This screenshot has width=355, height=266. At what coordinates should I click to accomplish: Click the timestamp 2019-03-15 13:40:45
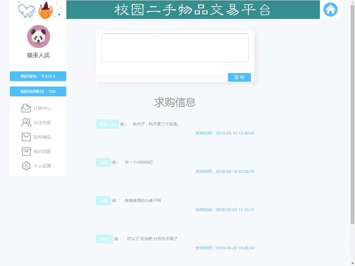pos(224,133)
